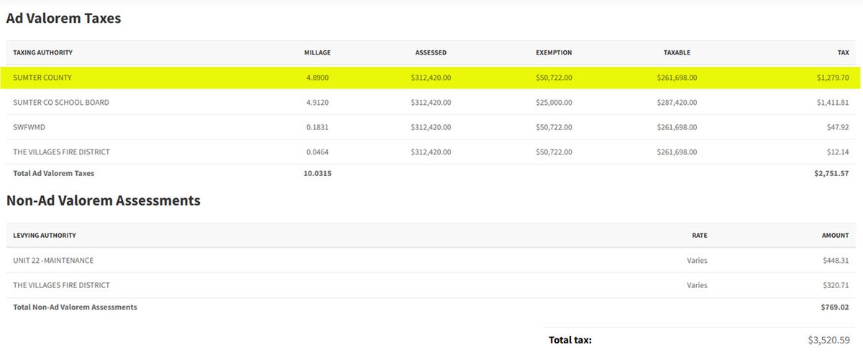Click the TAX column header

[x=842, y=53]
